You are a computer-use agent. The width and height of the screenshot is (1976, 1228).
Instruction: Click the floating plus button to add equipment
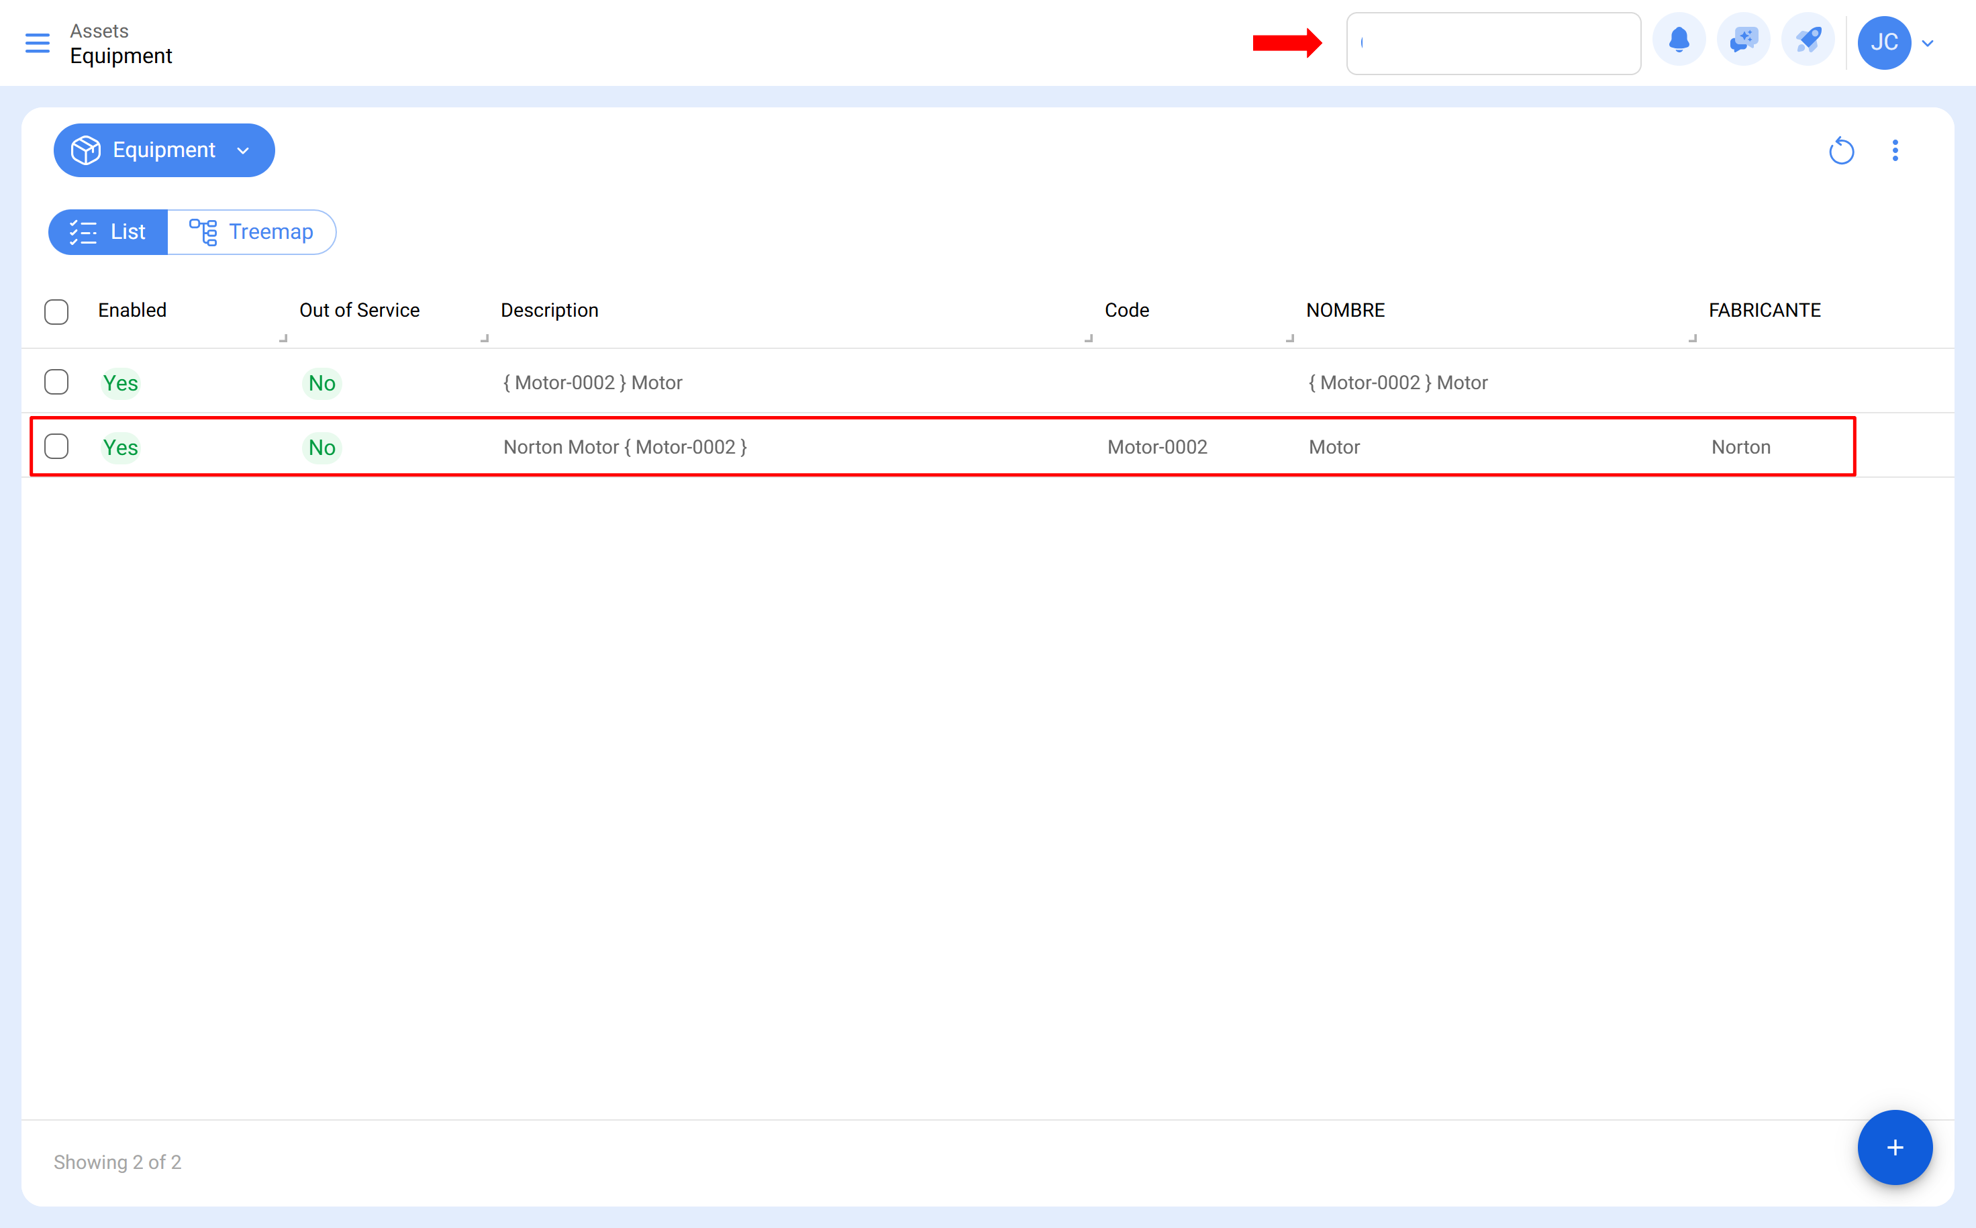[1895, 1147]
